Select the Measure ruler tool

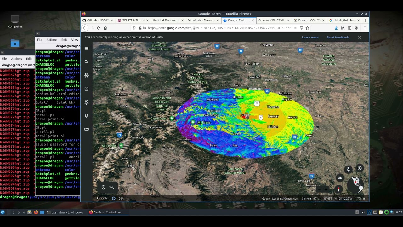[87, 129]
